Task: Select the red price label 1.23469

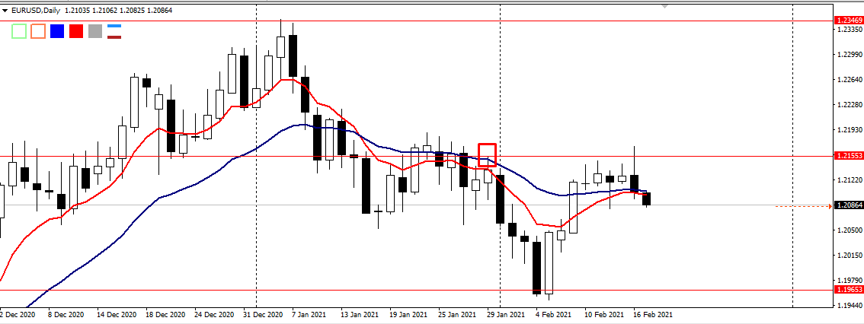Action: click(x=849, y=21)
